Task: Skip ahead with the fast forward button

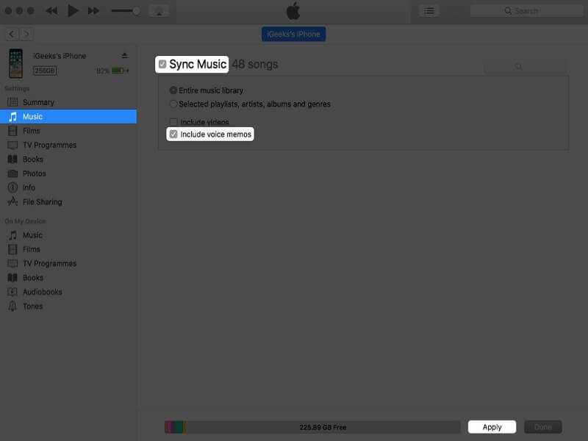Action: tap(94, 11)
